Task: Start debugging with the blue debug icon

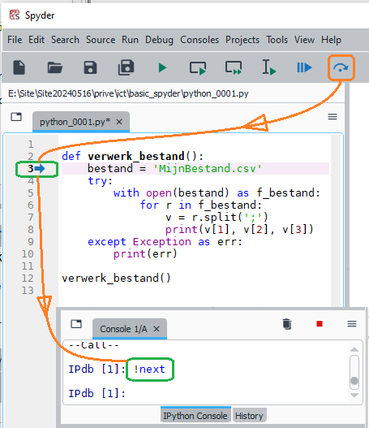Action: point(304,67)
